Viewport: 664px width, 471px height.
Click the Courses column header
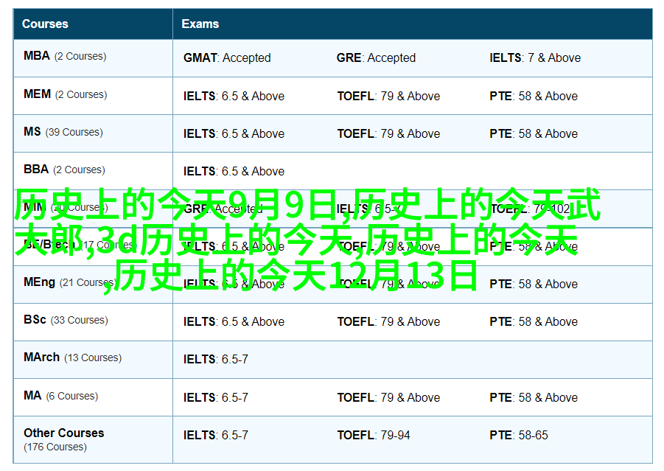[x=45, y=24]
